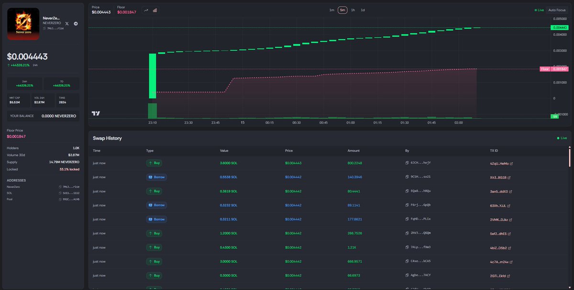The height and width of the screenshot is (290, 574).
Task: Click the Holders 1.0K value
Action: (x=76, y=148)
